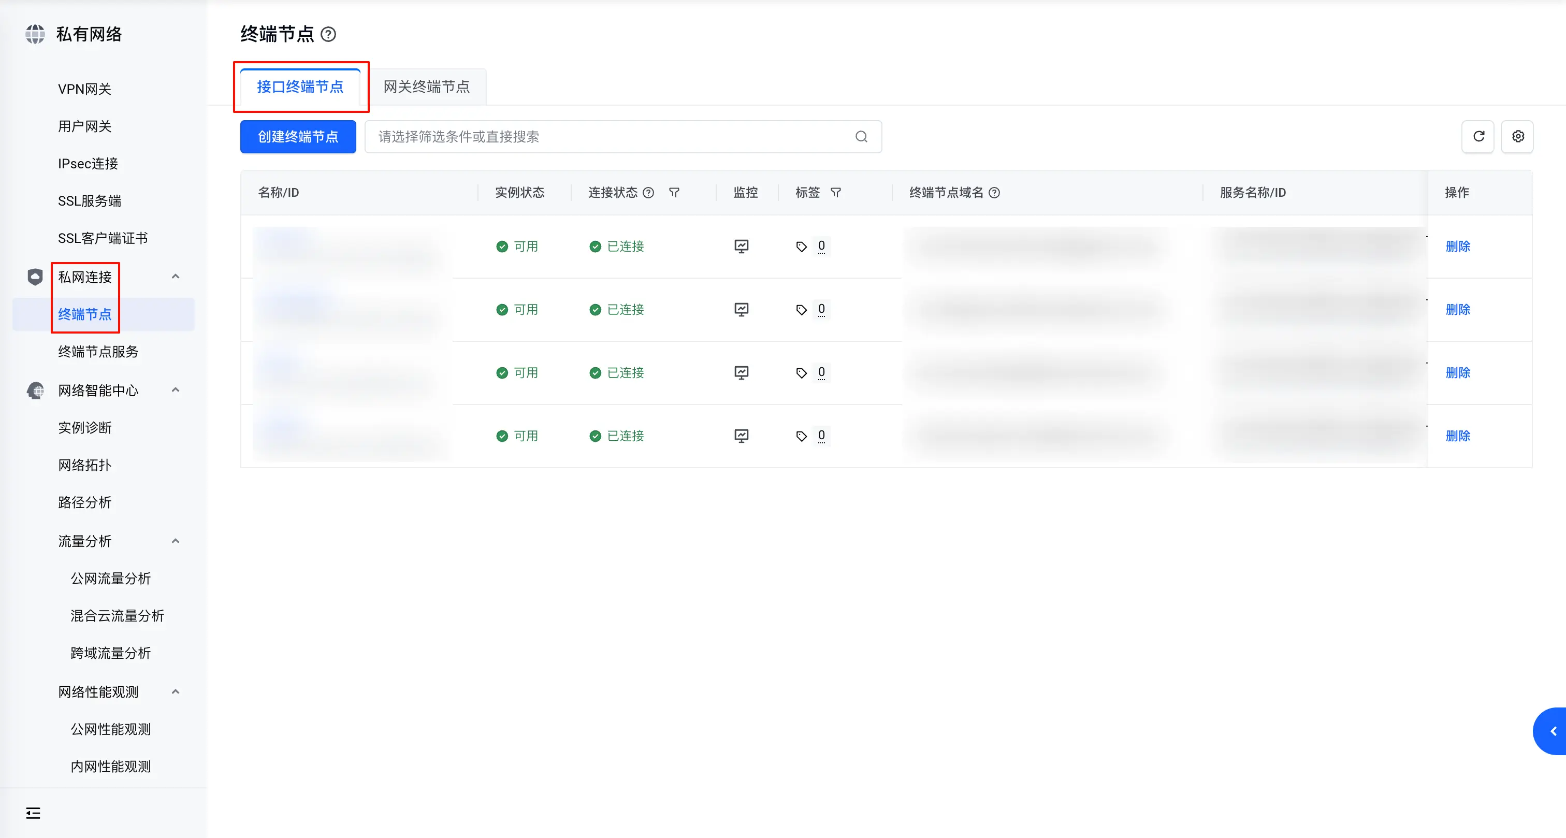Viewport: 1566px width, 838px height.
Task: Click info icon beside 终端节点域名
Action: point(995,193)
